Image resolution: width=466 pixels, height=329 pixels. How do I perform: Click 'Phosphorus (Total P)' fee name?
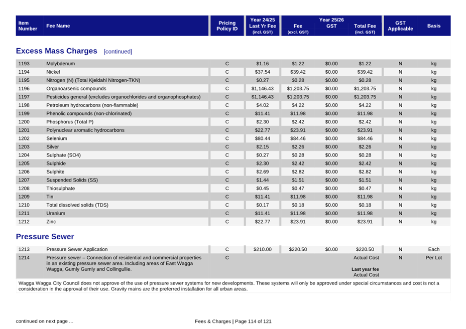[70, 122]
